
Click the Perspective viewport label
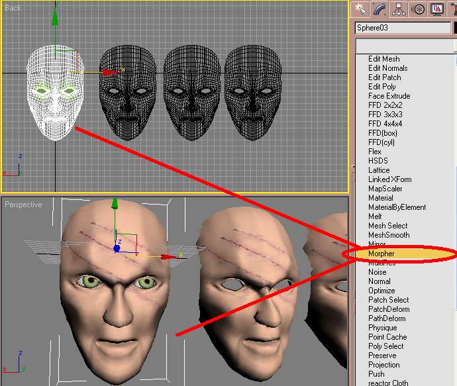23,205
